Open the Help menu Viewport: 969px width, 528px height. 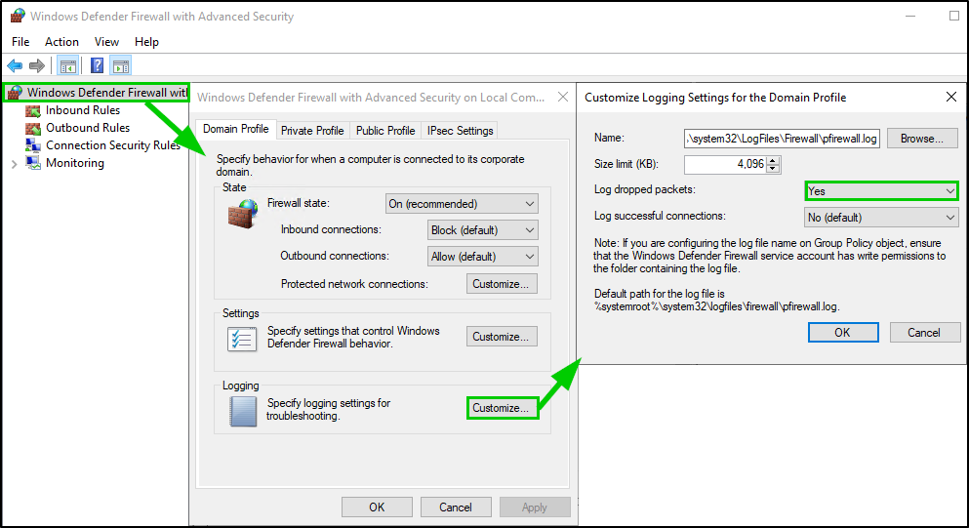[x=146, y=41]
